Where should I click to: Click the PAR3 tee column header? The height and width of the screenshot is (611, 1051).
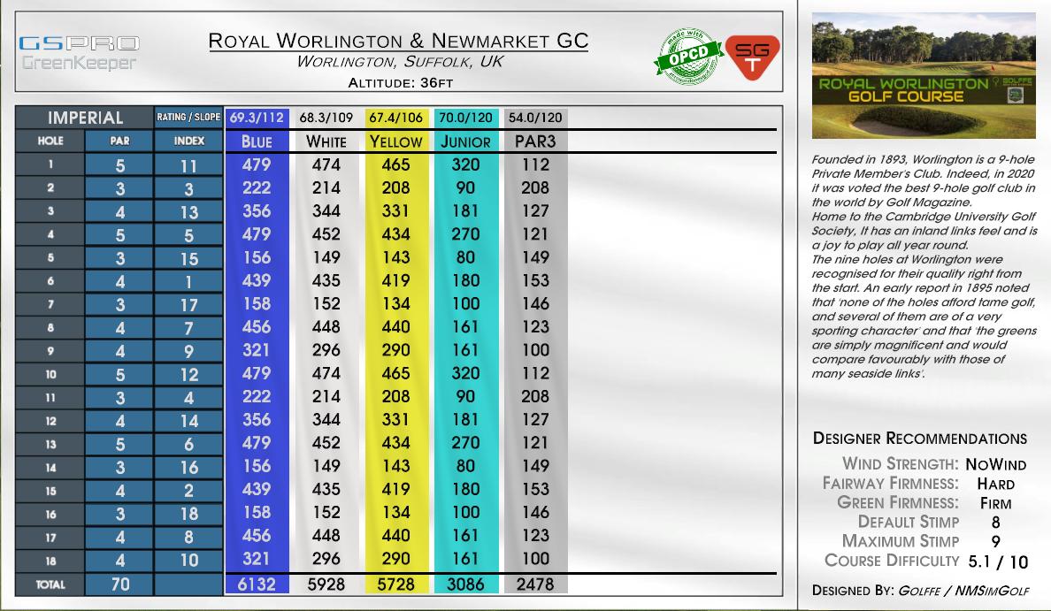point(535,141)
